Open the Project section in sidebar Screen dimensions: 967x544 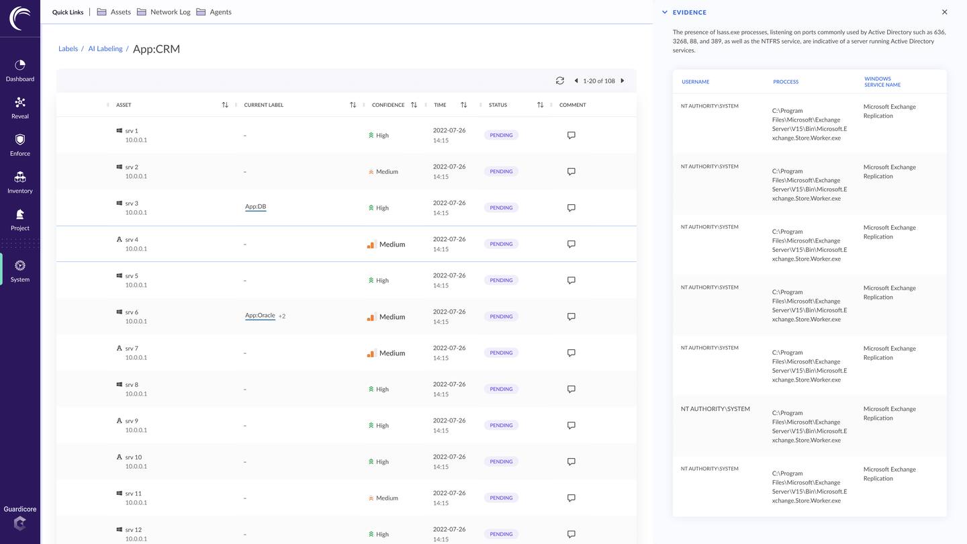click(x=20, y=220)
